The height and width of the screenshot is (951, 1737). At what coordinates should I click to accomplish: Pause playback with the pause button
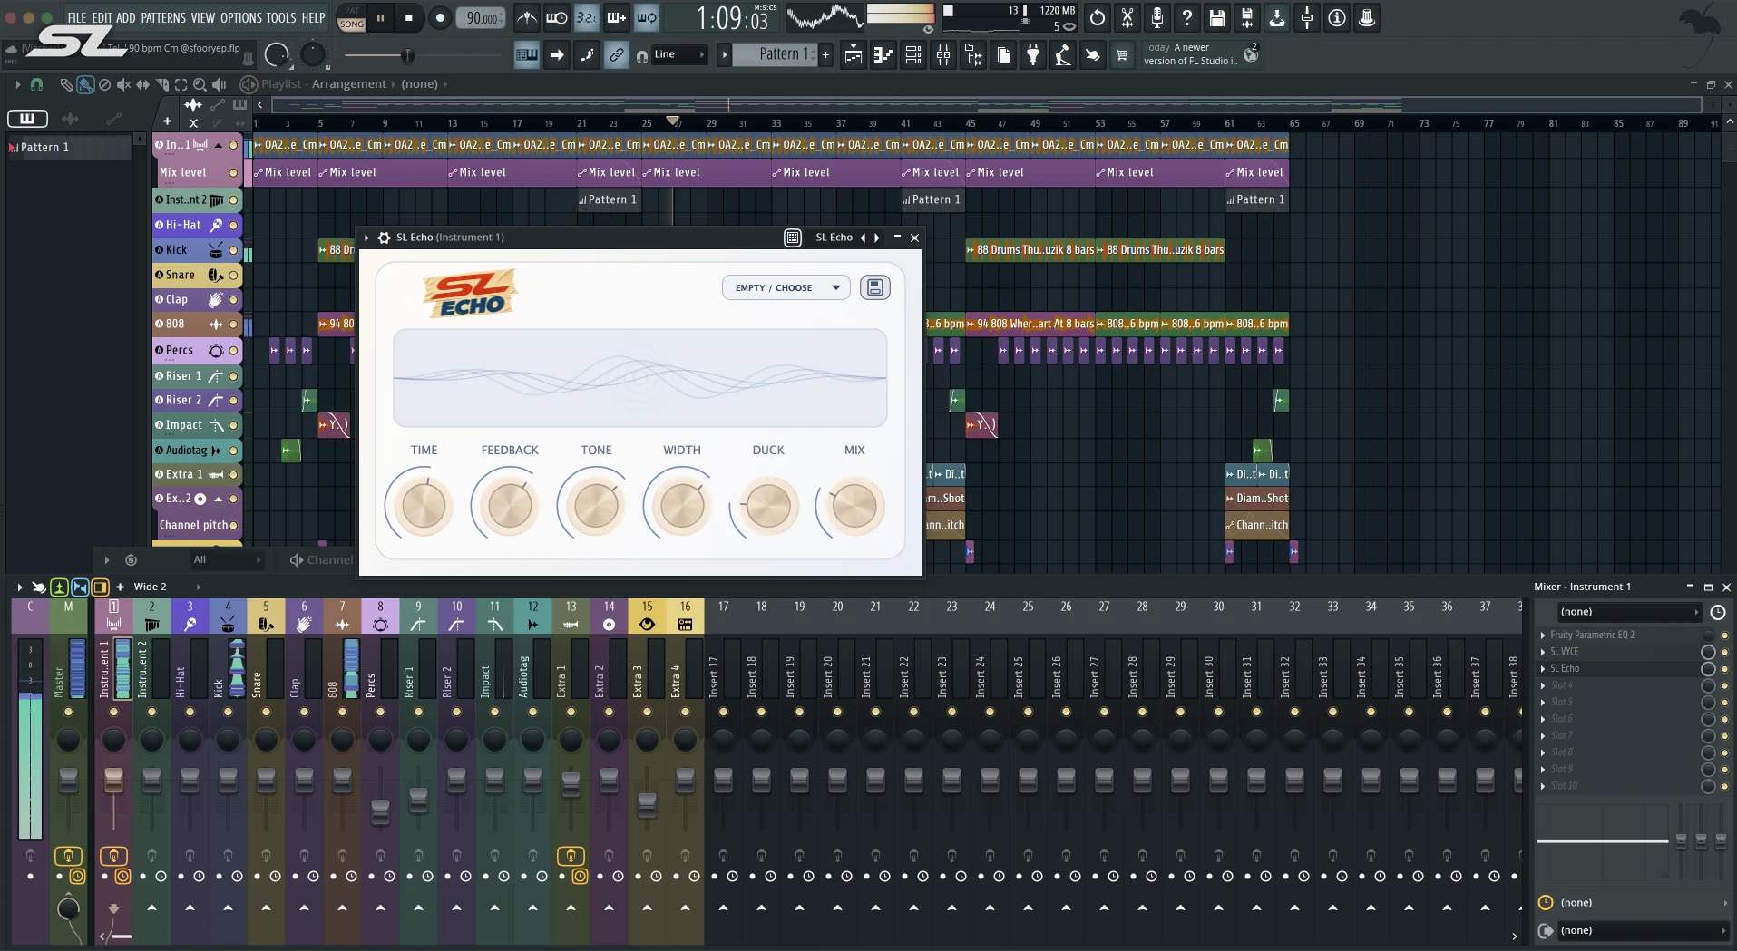tap(381, 17)
